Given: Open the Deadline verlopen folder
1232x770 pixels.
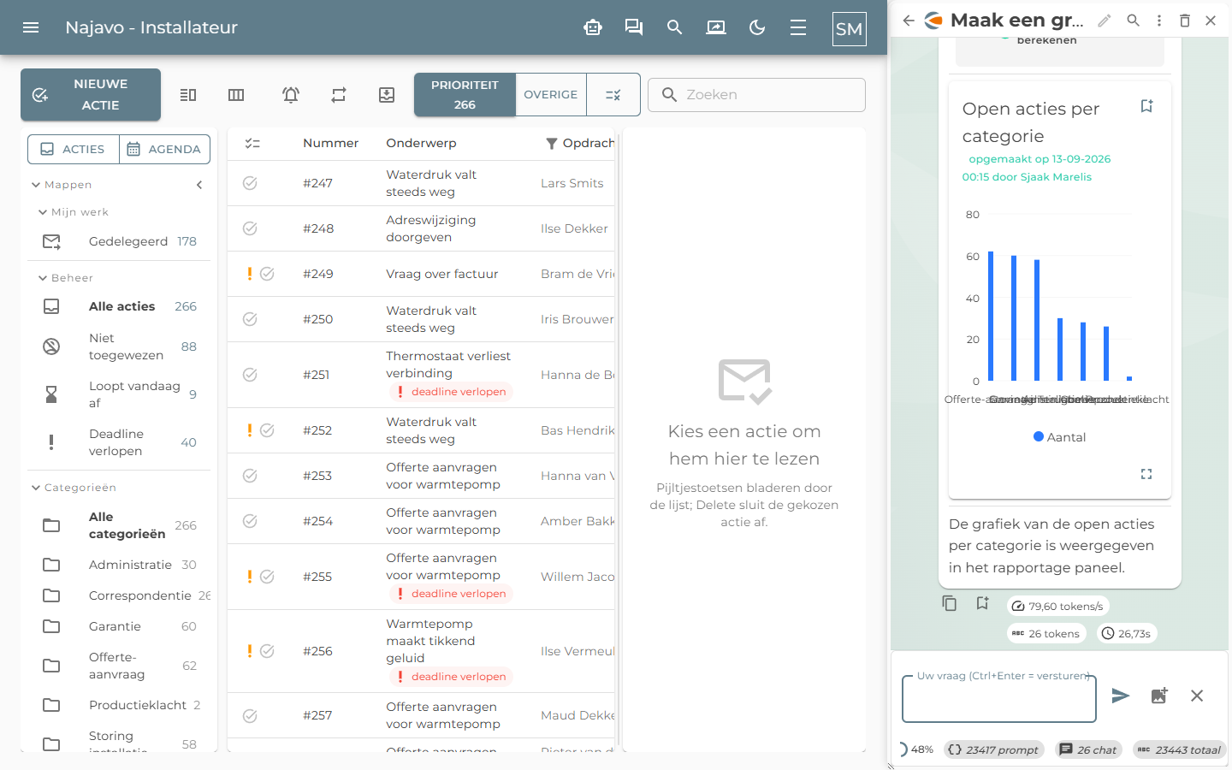Looking at the screenshot, I should (x=119, y=442).
